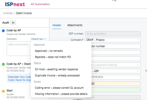Switch to the Attachments tab
Screen dimensions: 147x100
(x=75, y=25)
